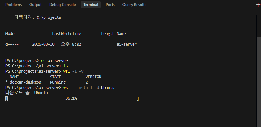
Task: Click the terminal cursor block at progress start
Action: pos(6,98)
